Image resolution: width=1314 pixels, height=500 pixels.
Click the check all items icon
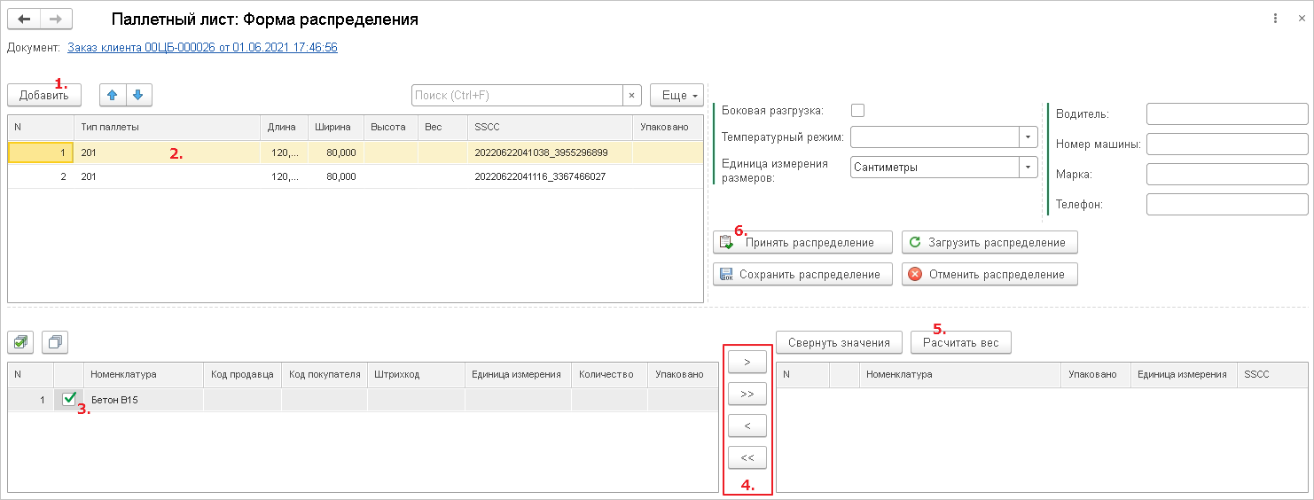point(21,341)
